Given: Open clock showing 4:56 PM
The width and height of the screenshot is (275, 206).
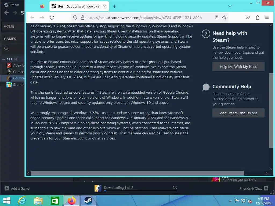Looking at the screenshot, I should (x=263, y=201).
